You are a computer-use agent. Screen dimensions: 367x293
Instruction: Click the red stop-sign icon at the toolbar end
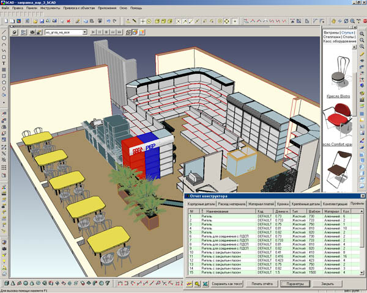click(365, 21)
